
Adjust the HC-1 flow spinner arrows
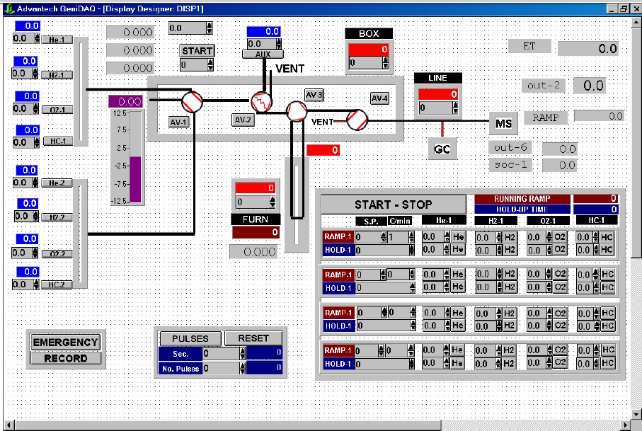(37, 142)
